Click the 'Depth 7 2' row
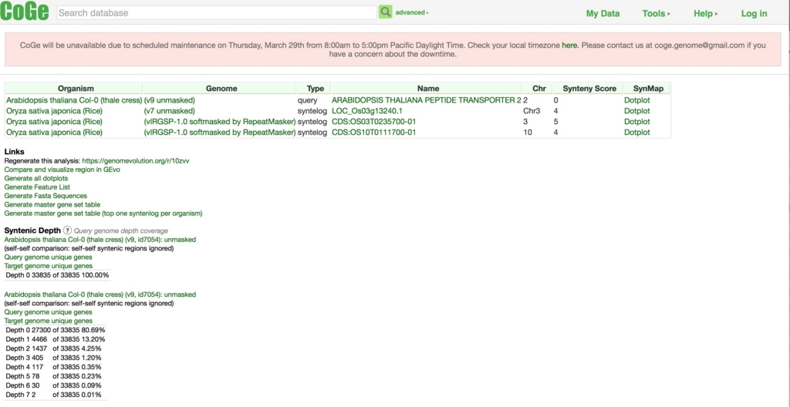Screen dimensions: 790x407 tap(55, 395)
